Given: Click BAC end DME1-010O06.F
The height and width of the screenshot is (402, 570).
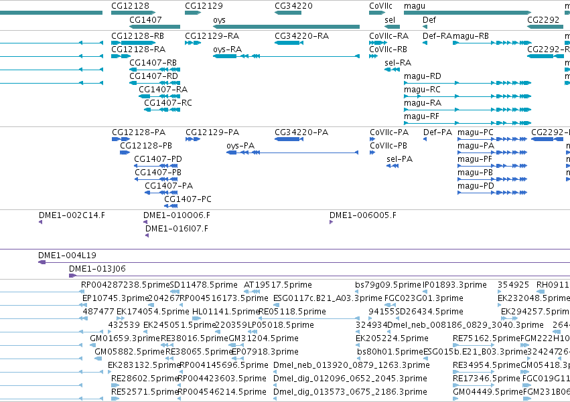Looking at the screenshot, I should (145, 222).
